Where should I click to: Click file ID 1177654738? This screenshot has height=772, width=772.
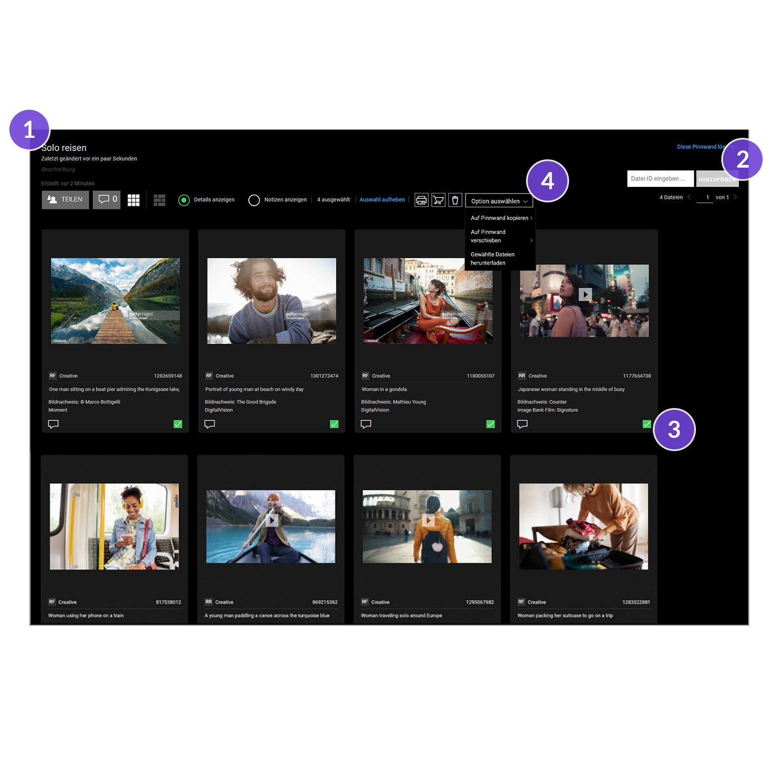[637, 376]
